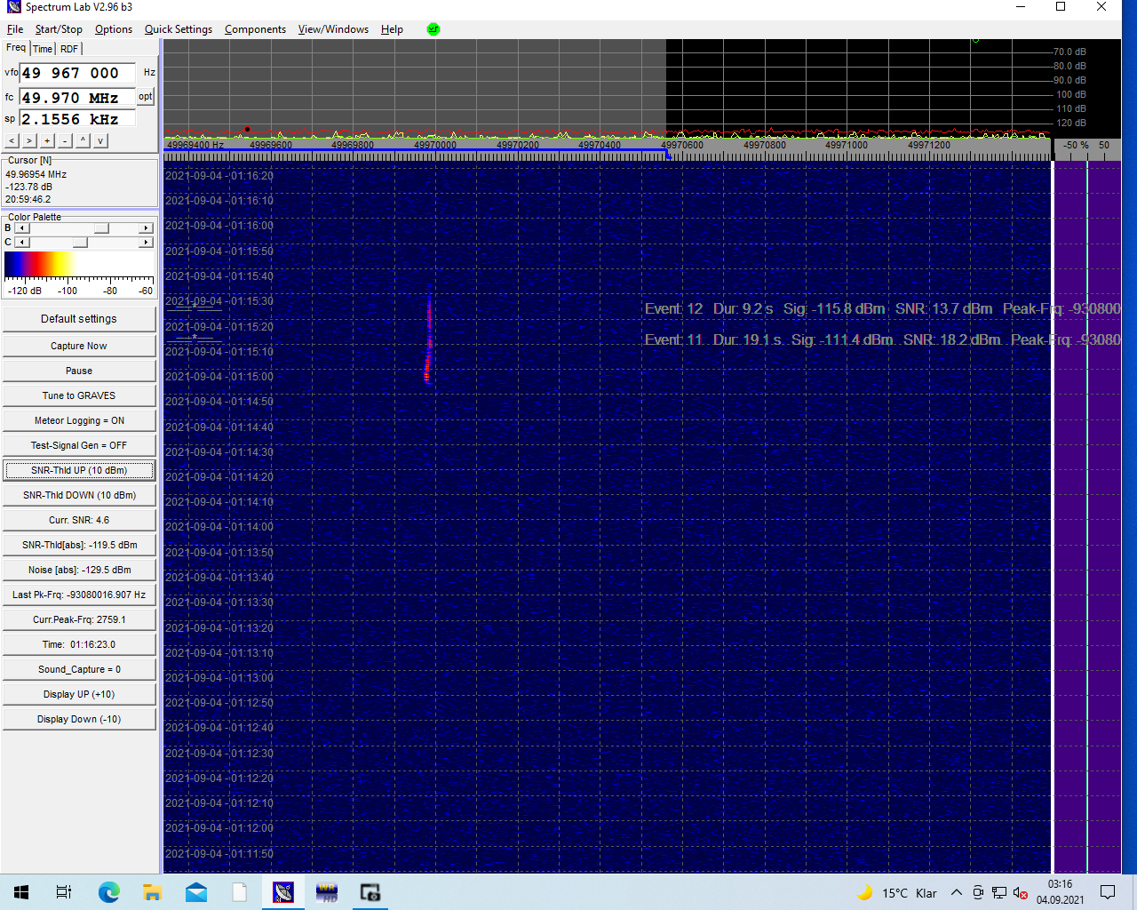Open the Windows Start menu
This screenshot has height=910, width=1137.
click(21, 892)
